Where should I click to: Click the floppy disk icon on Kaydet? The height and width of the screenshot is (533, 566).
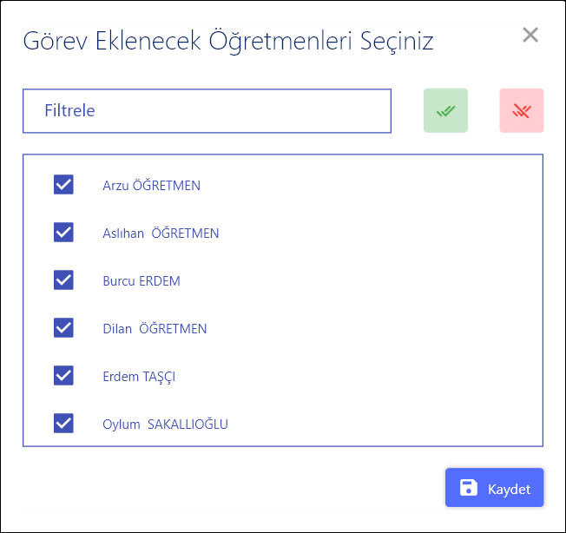pyautogui.click(x=468, y=488)
